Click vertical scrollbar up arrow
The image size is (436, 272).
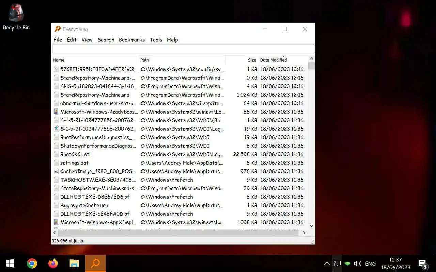coord(311,59)
